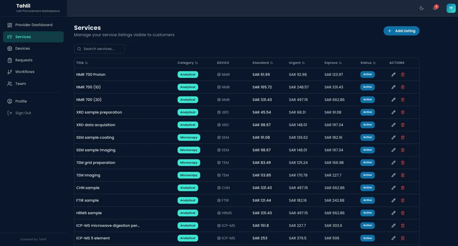
Task: Focus the Search services field
Action: tap(99, 49)
